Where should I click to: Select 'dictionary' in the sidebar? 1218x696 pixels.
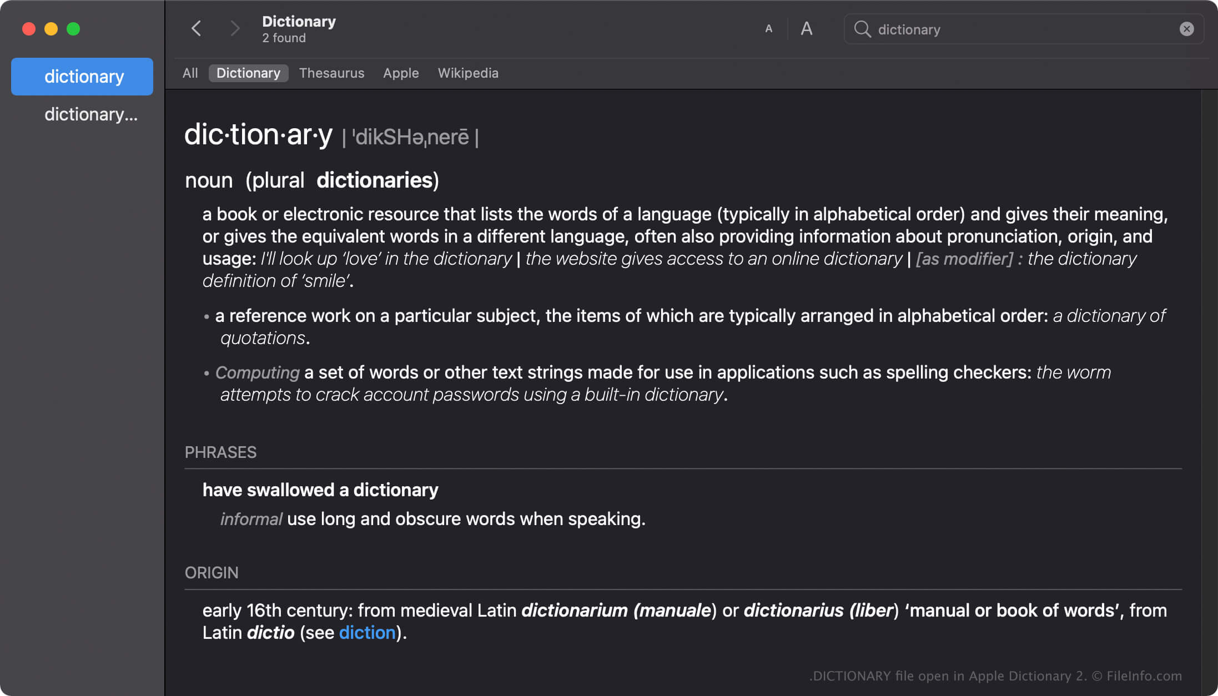pos(84,76)
